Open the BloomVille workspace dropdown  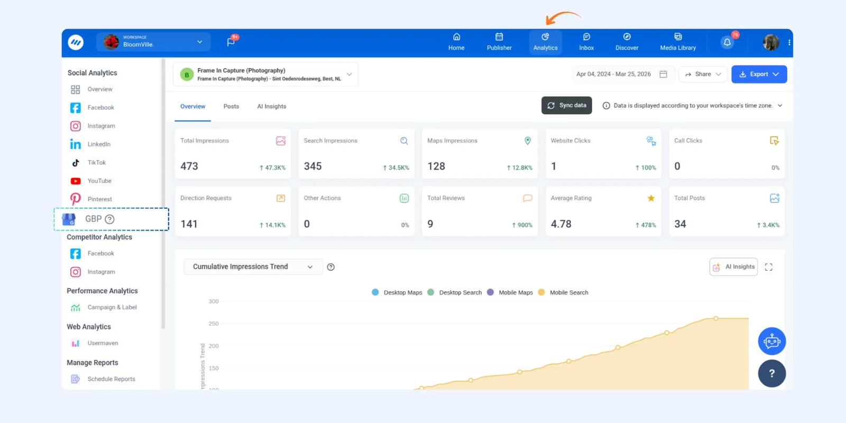point(153,42)
